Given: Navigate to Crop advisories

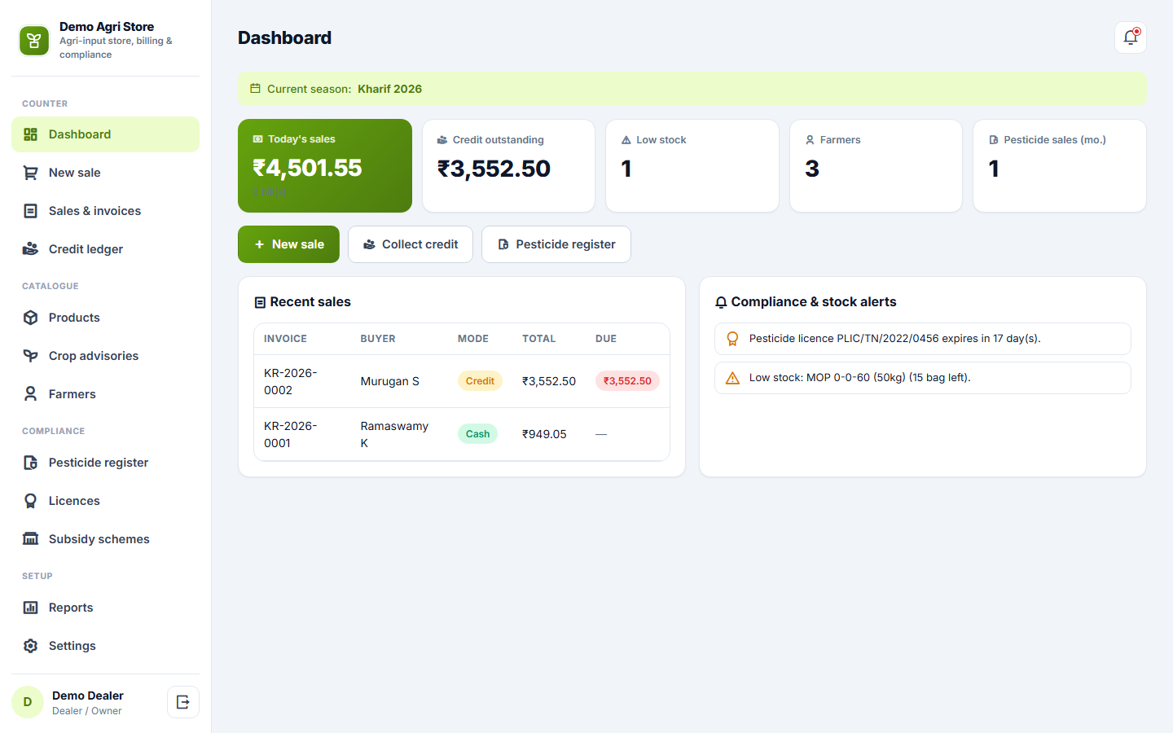Looking at the screenshot, I should click(106, 356).
